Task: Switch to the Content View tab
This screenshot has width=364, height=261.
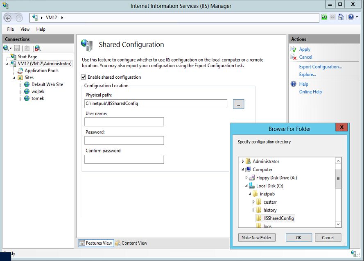Action: [131, 243]
